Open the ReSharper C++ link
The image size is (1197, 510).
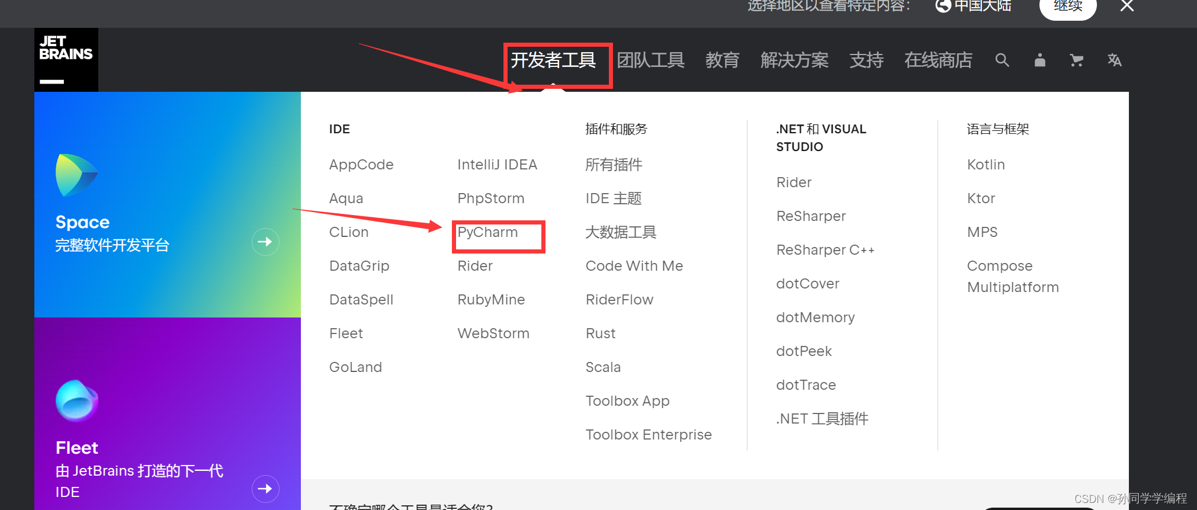(825, 250)
